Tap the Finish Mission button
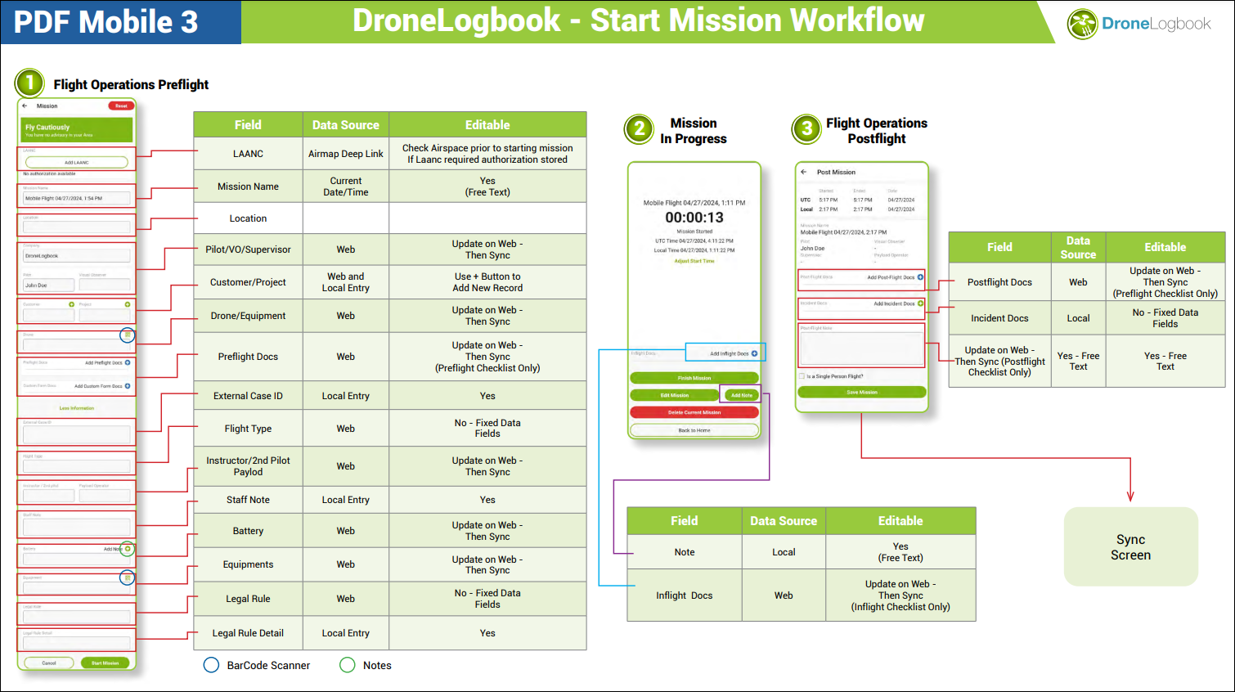The height and width of the screenshot is (692, 1235). (x=694, y=378)
